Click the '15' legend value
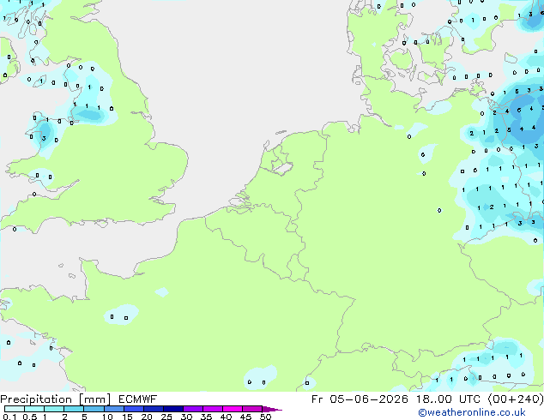The height and width of the screenshot is (420, 544). [127, 417]
